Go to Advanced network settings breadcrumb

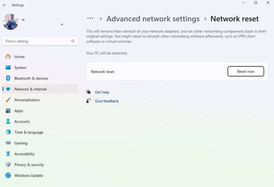click(x=153, y=19)
